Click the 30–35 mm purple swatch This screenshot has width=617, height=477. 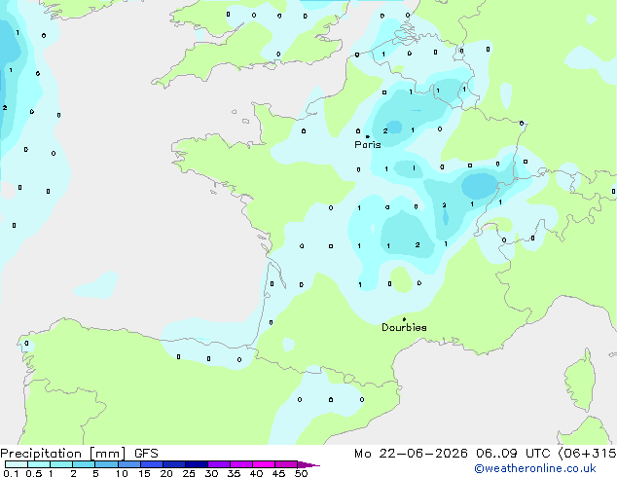point(219,464)
